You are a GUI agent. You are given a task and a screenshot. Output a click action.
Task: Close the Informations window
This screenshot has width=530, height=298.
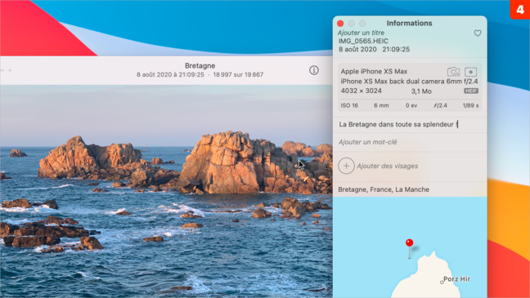[x=340, y=24]
